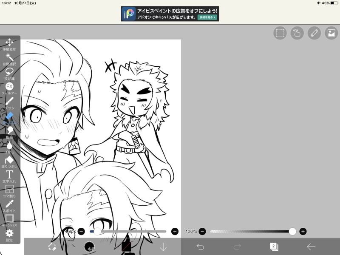Select the highlighted Eraser tool
The image size is (340, 255).
coord(9,118)
